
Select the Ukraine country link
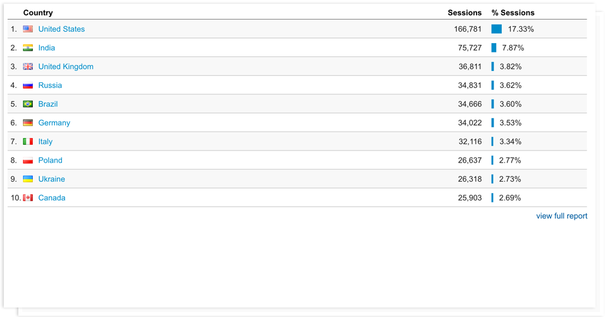click(51, 179)
